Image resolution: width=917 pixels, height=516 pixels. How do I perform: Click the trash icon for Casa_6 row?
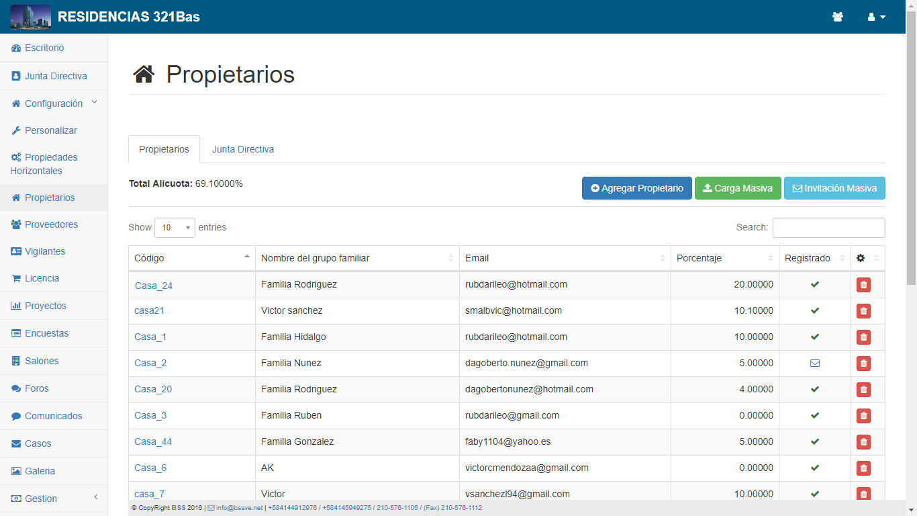pyautogui.click(x=863, y=468)
